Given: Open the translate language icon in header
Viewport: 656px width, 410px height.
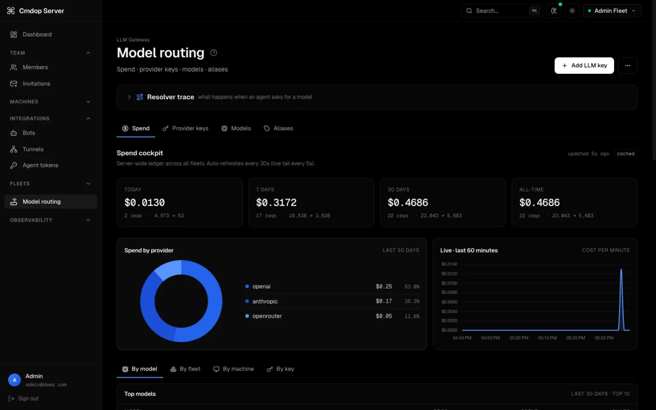Looking at the screenshot, I should [x=554, y=11].
